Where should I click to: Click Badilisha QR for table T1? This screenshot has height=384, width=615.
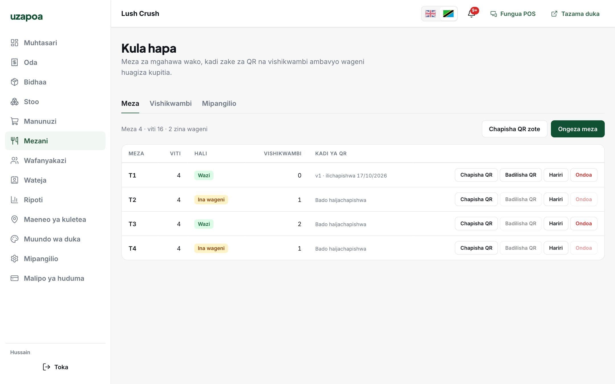pos(521,175)
